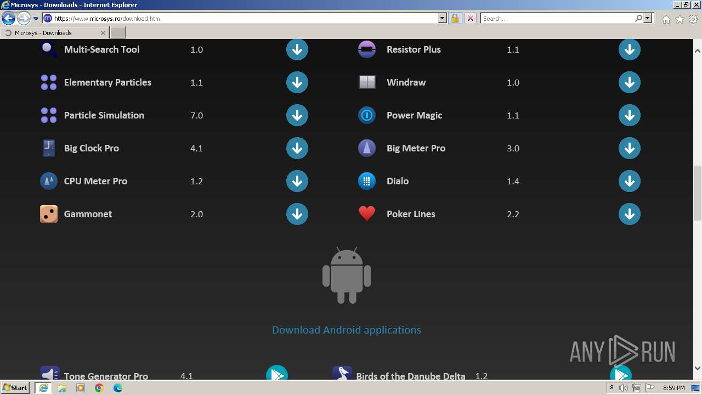
Task: Download Multi-Search Tool via its arrow button
Action: [x=297, y=49]
